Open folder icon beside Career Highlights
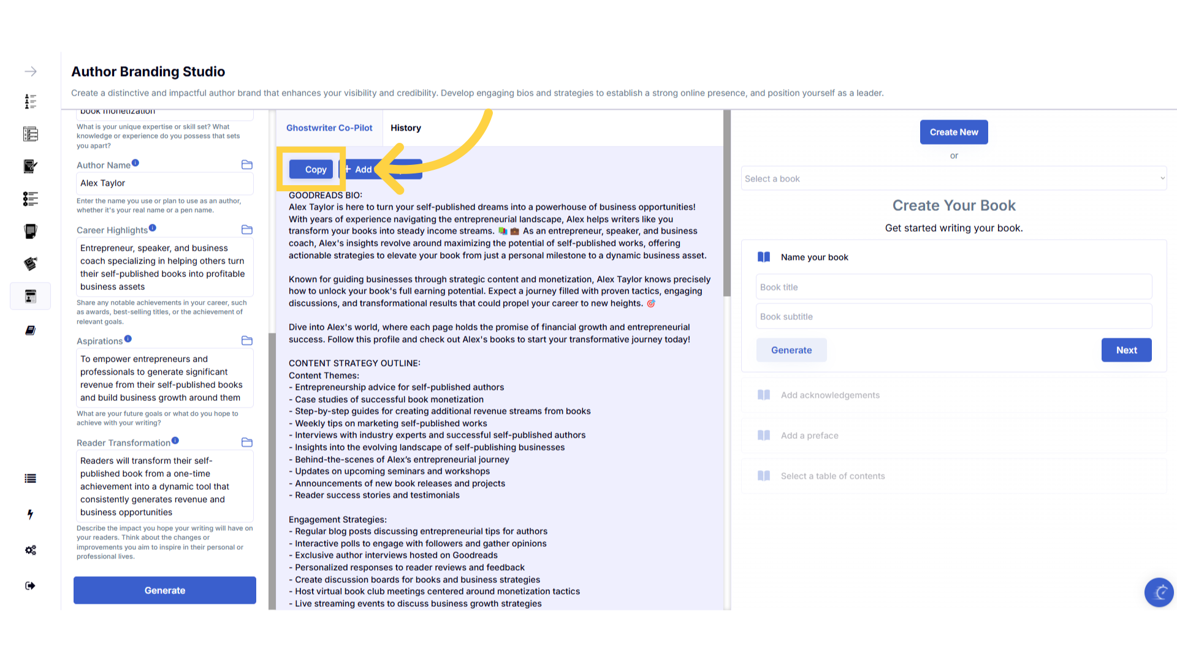The width and height of the screenshot is (1177, 662). point(247,230)
